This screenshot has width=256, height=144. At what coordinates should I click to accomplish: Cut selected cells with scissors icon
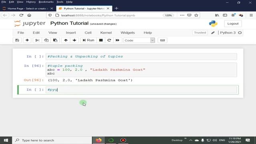[37, 40]
